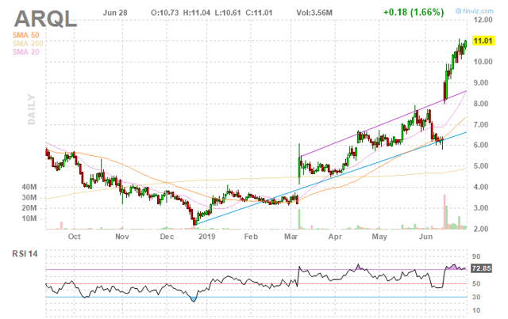Click the 12.00 price axis label

pyautogui.click(x=483, y=20)
